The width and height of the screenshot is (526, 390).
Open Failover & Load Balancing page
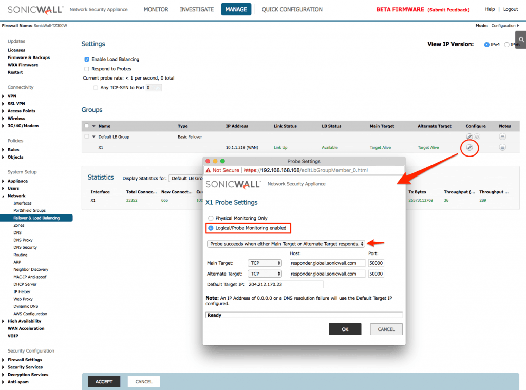(36, 218)
